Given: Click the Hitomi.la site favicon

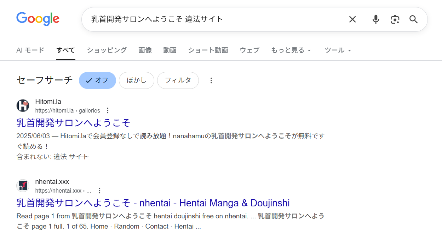Looking at the screenshot, I should [x=23, y=105].
